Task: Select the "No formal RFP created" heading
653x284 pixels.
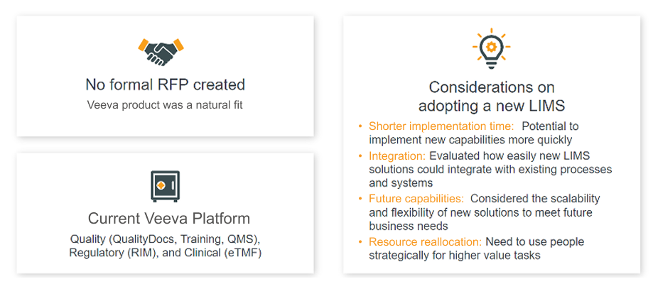Action: coord(165,85)
